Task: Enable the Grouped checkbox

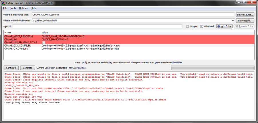Action: click(187, 27)
